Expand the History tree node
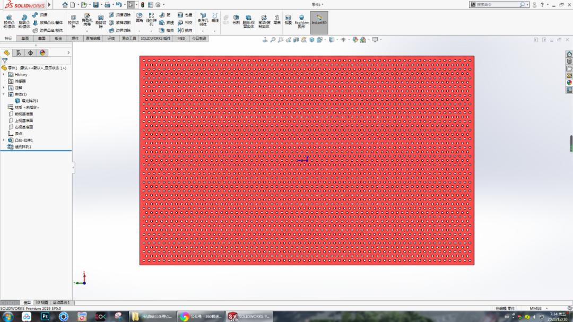 point(4,75)
